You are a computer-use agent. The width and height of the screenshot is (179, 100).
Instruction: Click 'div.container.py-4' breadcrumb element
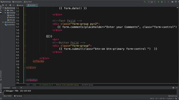[46, 85]
